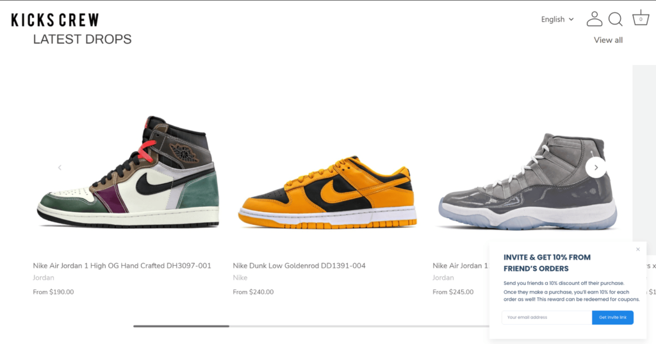Click the language dropdown chevron arrow

(571, 19)
